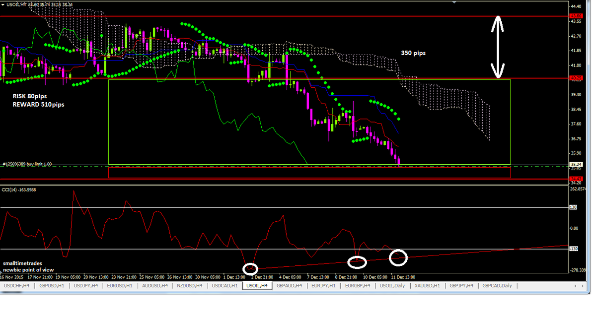Switch to the USDCHF,H4 chart tab
This screenshot has height=317, width=596.
(17, 286)
